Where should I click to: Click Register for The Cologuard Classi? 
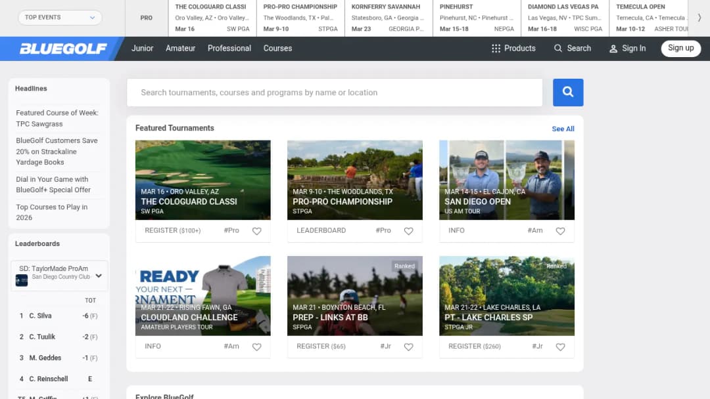pyautogui.click(x=172, y=230)
